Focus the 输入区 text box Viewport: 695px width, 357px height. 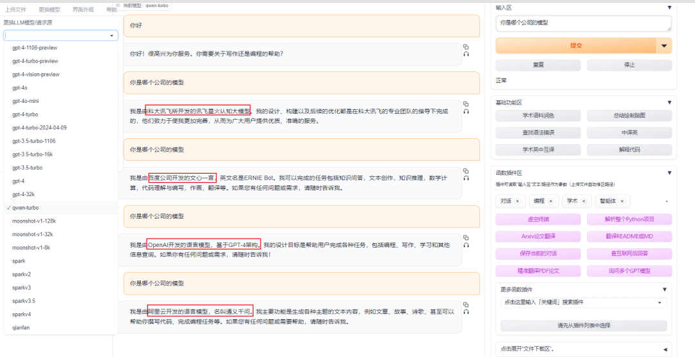pos(584,23)
